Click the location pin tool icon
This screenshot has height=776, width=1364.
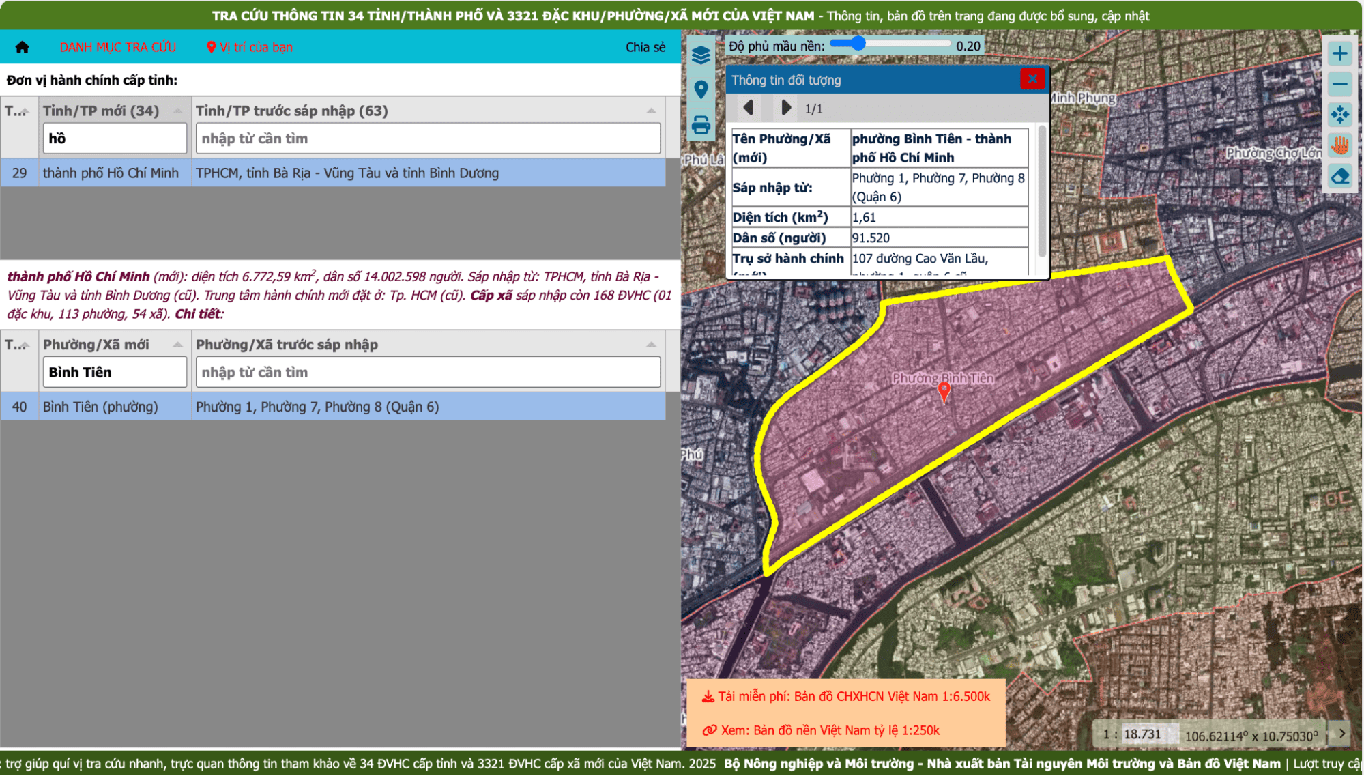[x=701, y=89]
